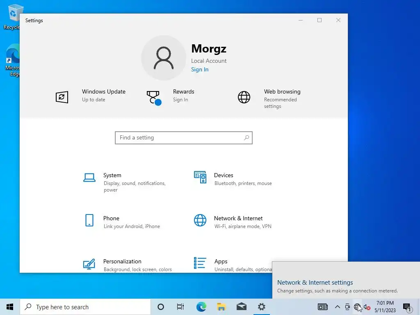Open the Devices keyboard and speaker icon
This screenshot has height=315, width=420.
pos(200,177)
